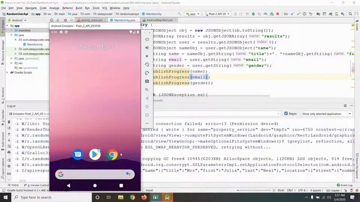360x202 pixels.
Task: Rotate emulator right icon
Action: 147,73
